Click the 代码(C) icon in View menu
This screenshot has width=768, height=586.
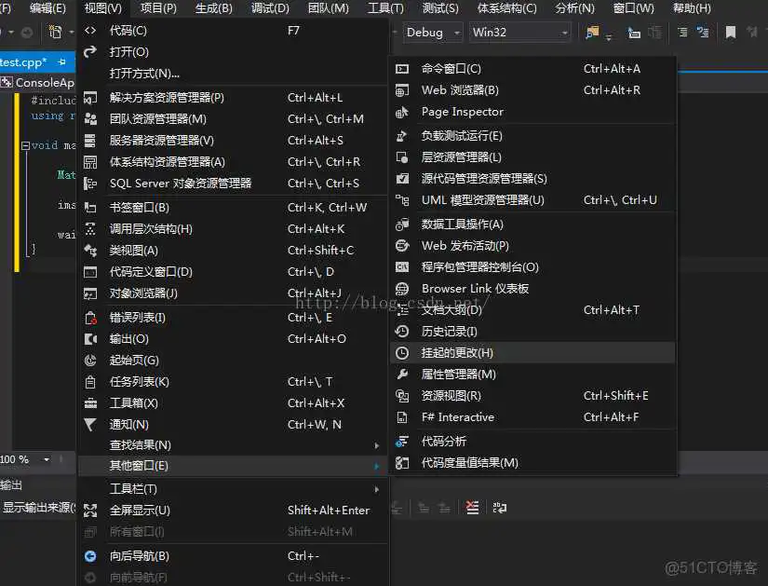(90, 31)
